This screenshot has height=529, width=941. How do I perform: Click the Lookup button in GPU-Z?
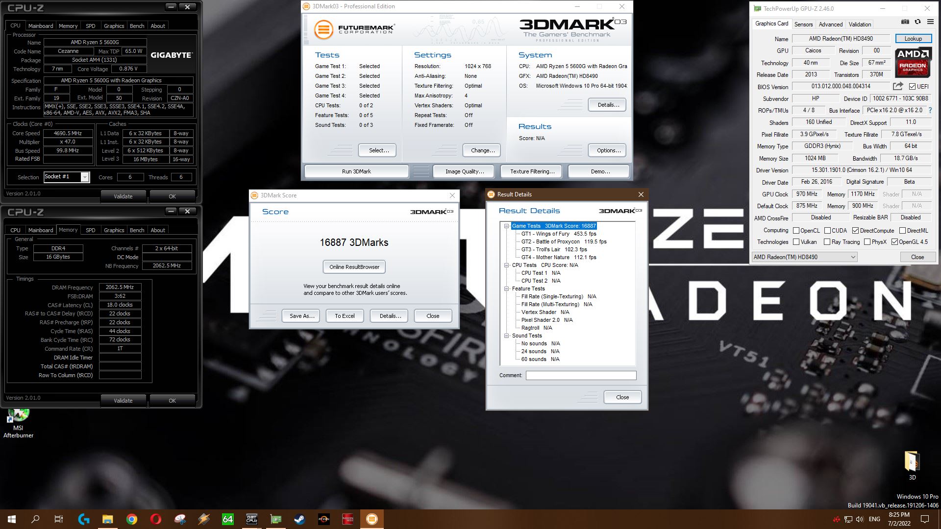point(913,39)
